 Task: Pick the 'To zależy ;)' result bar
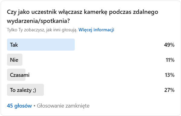pyautogui.click(x=25, y=90)
